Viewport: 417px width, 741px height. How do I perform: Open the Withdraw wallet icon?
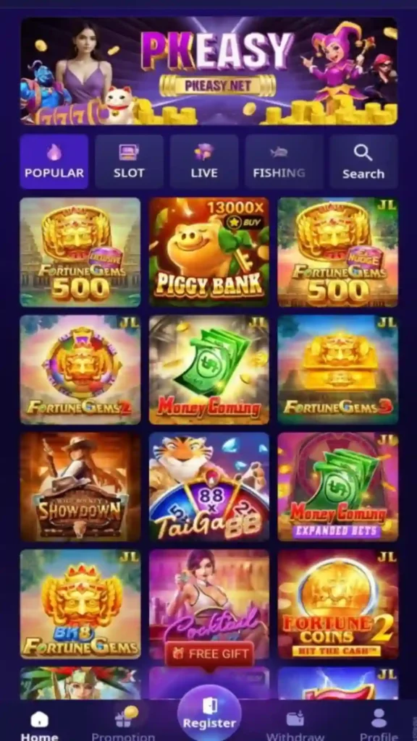point(295,724)
